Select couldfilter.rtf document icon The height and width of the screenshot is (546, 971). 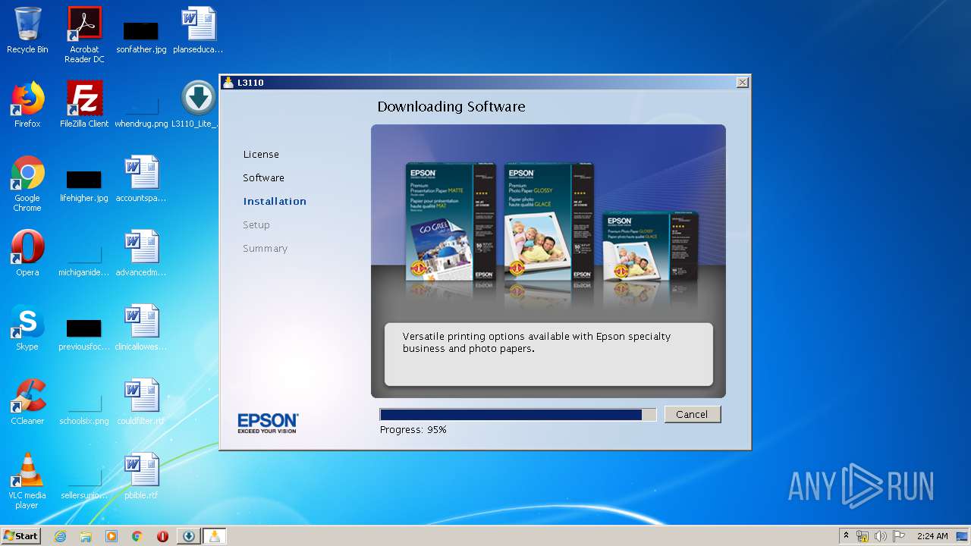click(141, 402)
